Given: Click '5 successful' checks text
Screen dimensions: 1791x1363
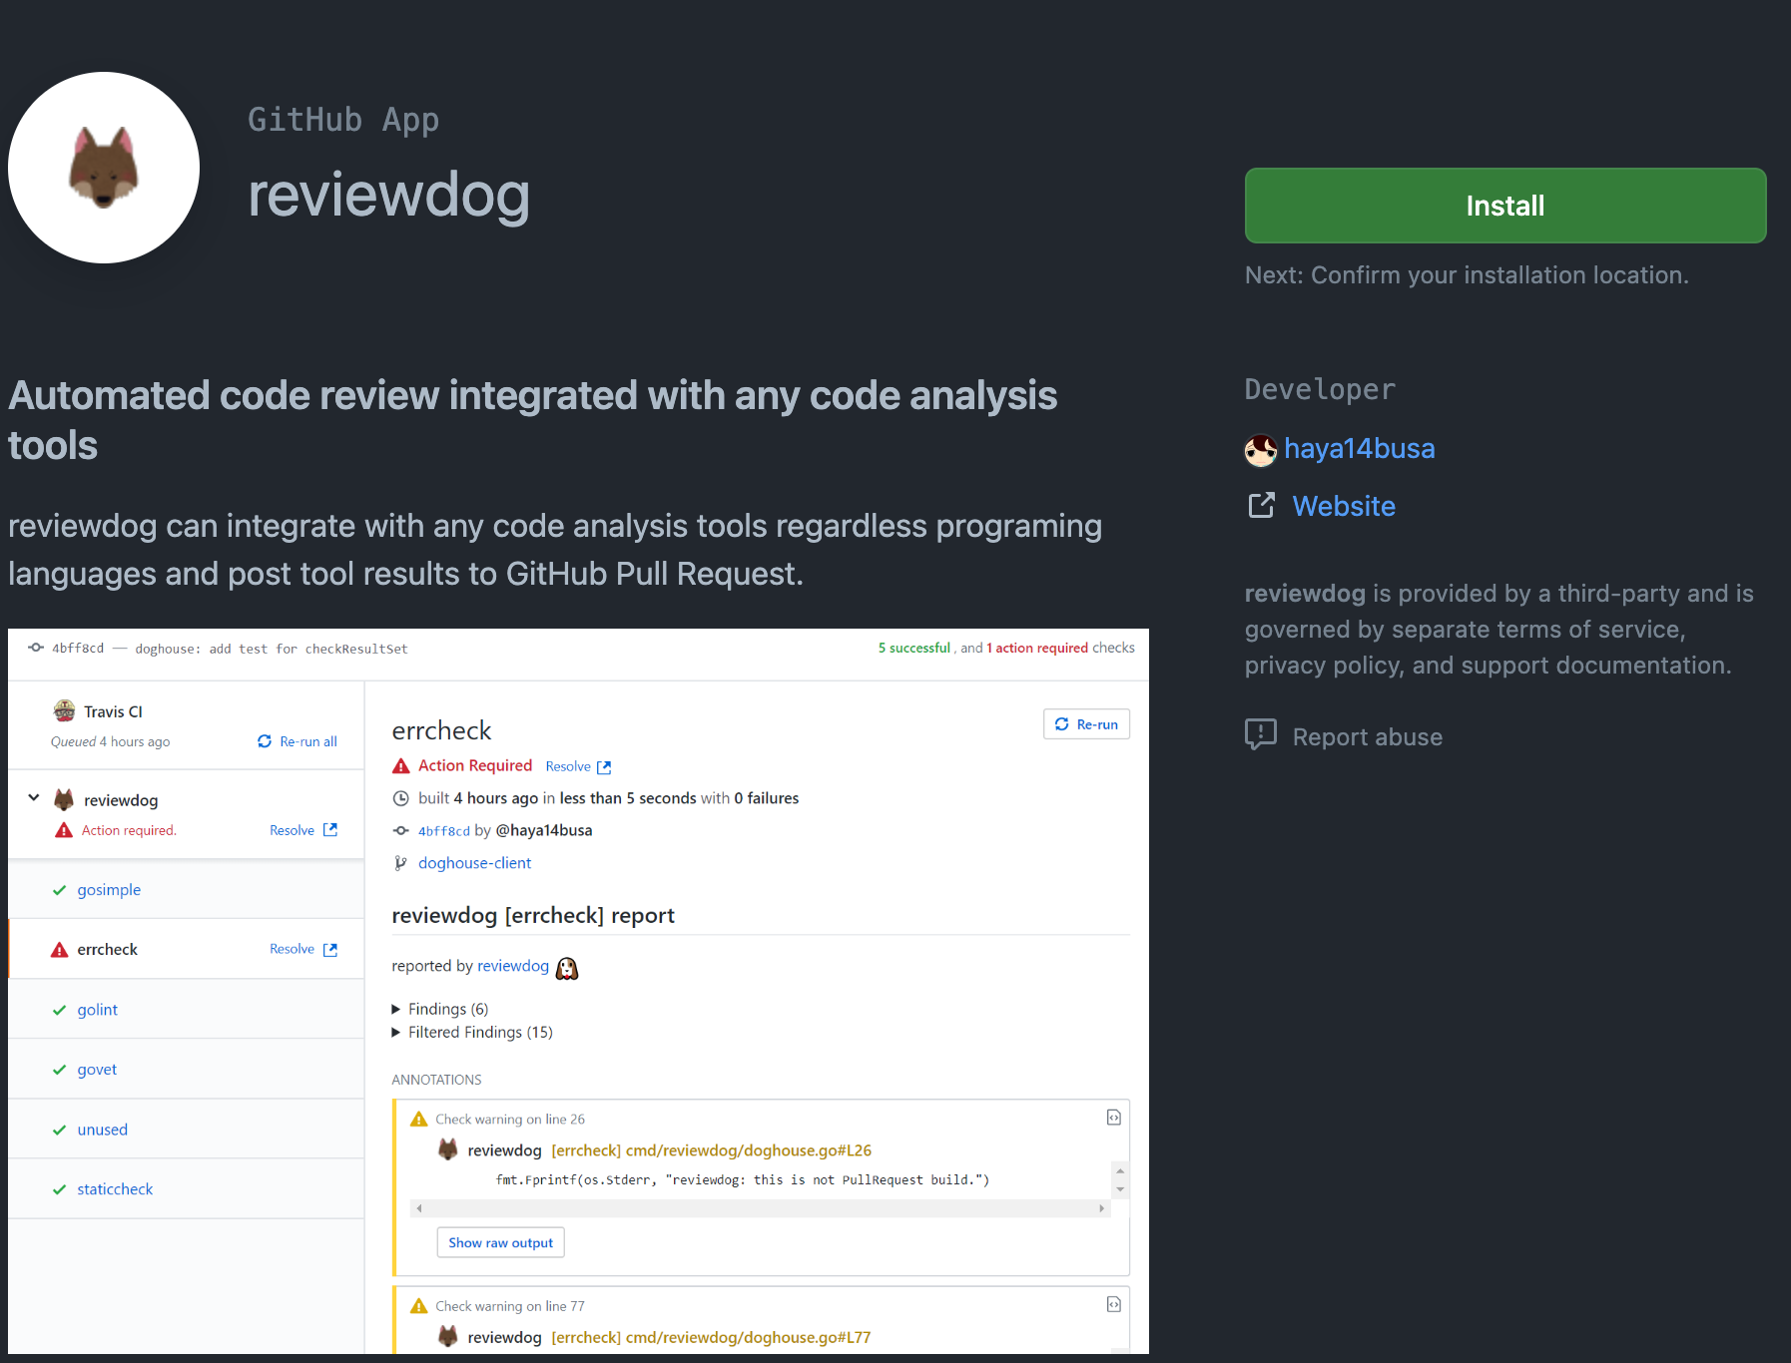Looking at the screenshot, I should point(914,648).
